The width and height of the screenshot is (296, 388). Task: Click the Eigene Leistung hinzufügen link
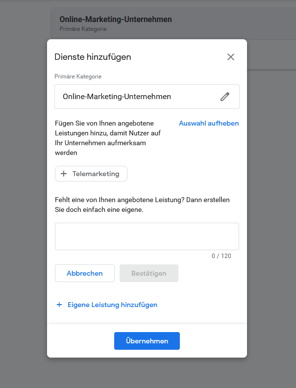coord(112,305)
